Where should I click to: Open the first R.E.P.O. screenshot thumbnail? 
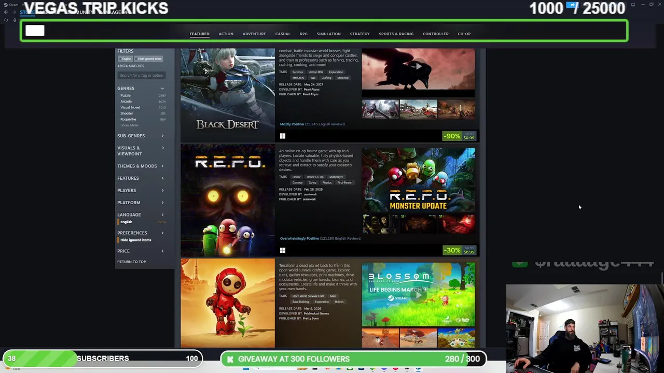click(x=380, y=224)
